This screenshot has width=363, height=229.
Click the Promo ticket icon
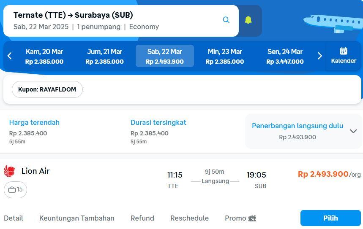(x=252, y=218)
